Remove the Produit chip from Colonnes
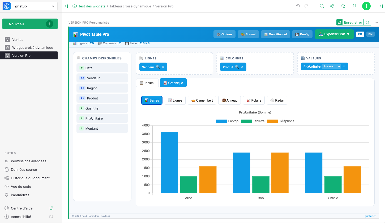The image size is (385, 223). [x=242, y=67]
